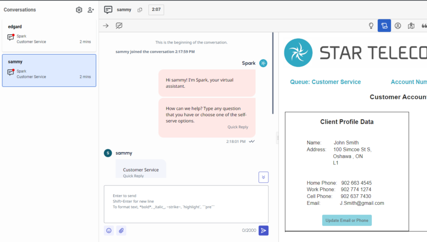The width and height of the screenshot is (427, 242).
Task: Click the Queue: Customer Service heading
Action: 325,82
